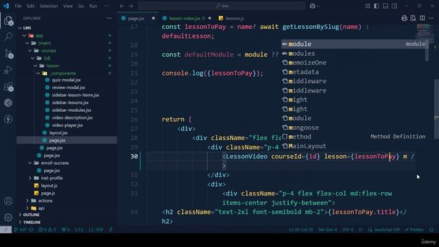Select the method snippet suggestion
The image size is (439, 247).
point(354,137)
